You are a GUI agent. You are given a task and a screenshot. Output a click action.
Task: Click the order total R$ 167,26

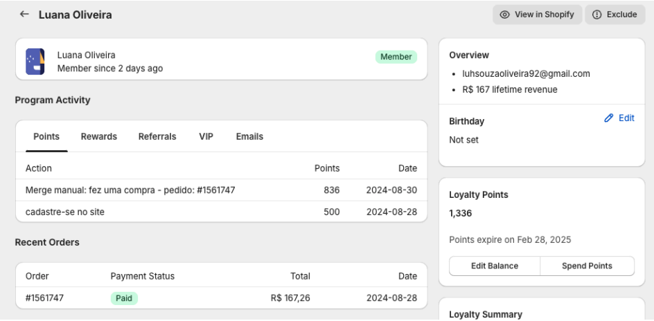290,298
